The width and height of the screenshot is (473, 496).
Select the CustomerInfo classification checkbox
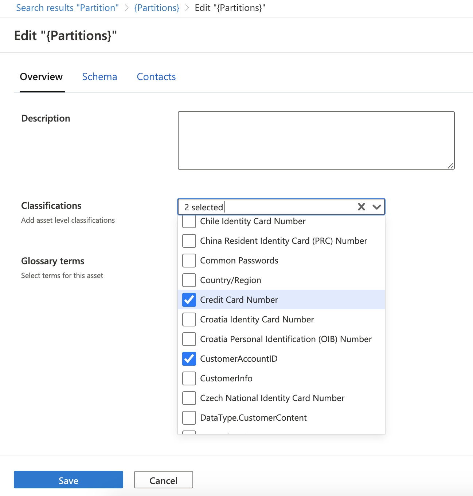189,378
